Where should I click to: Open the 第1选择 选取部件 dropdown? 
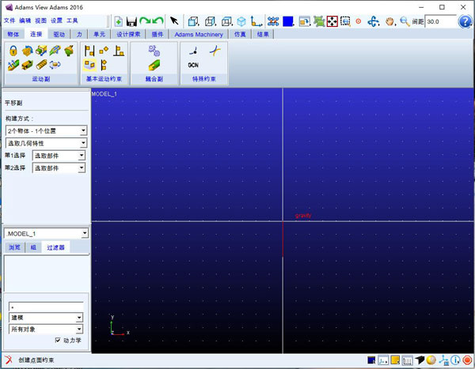click(59, 156)
